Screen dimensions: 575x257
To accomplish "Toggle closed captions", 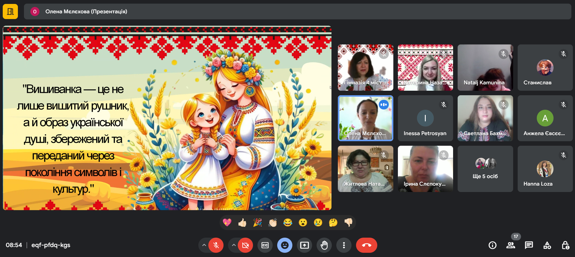I will pos(265,245).
